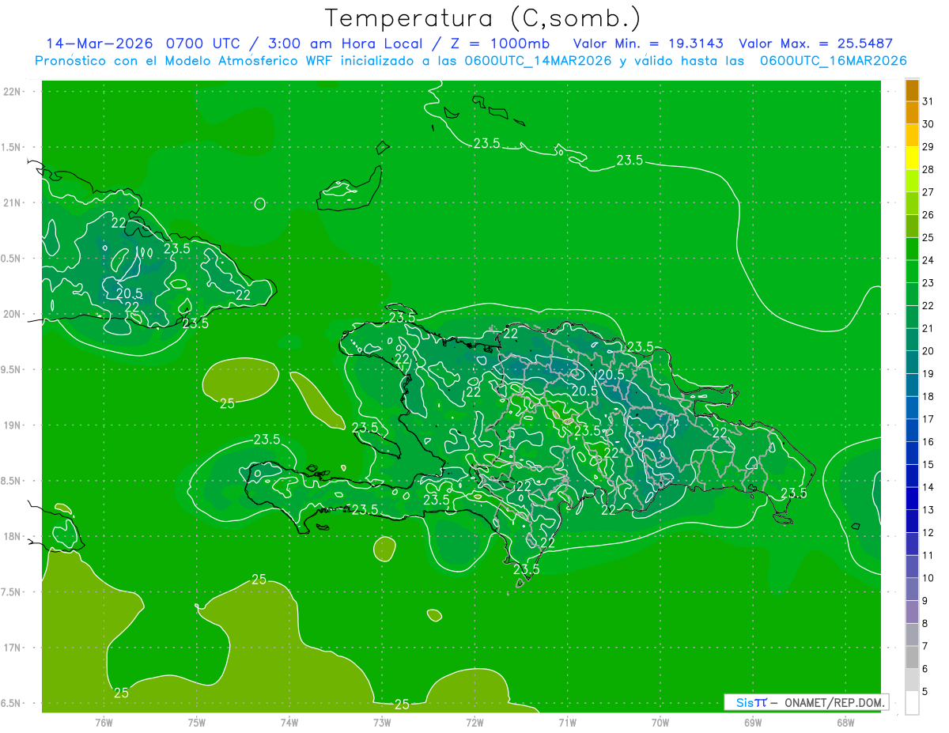This screenshot has height=733, width=949.
Task: Click color bar swatch between 19 and 20
Action: pyautogui.click(x=912, y=363)
